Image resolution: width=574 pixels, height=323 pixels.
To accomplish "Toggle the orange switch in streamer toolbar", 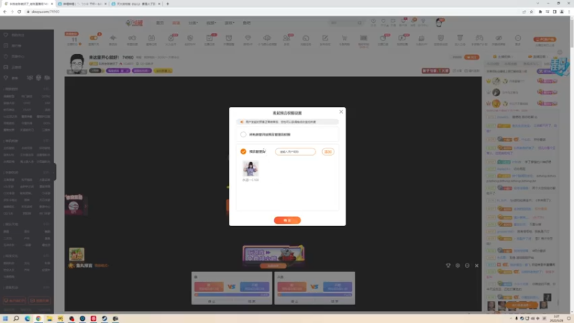I will (94, 38).
